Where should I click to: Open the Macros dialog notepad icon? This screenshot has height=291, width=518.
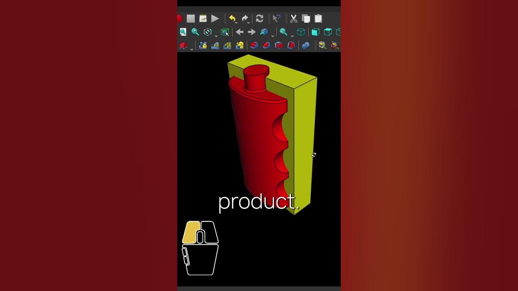203,19
